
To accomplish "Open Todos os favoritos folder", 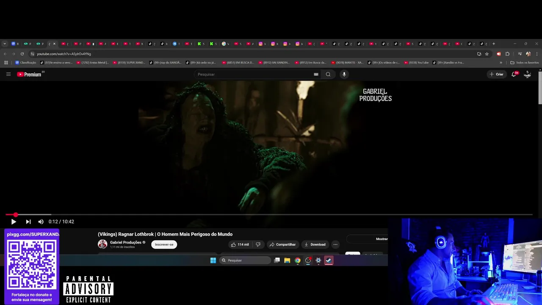I will click(525, 63).
